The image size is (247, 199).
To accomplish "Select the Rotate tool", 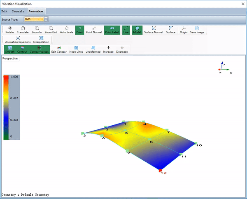I will (x=9, y=30).
